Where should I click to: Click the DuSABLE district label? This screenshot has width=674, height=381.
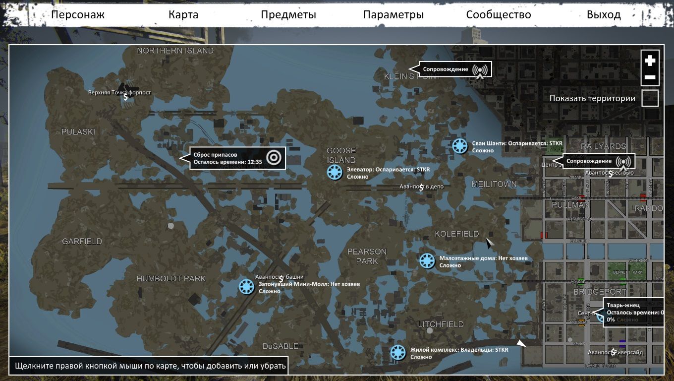(281, 346)
